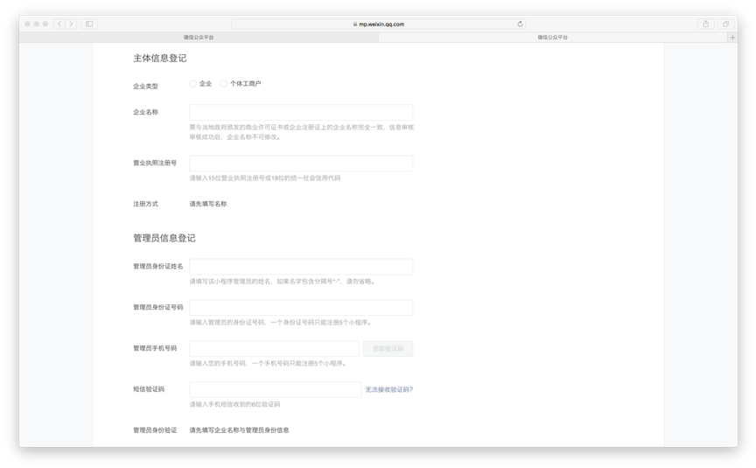Switch to first 微信公众平台 tab

click(199, 37)
